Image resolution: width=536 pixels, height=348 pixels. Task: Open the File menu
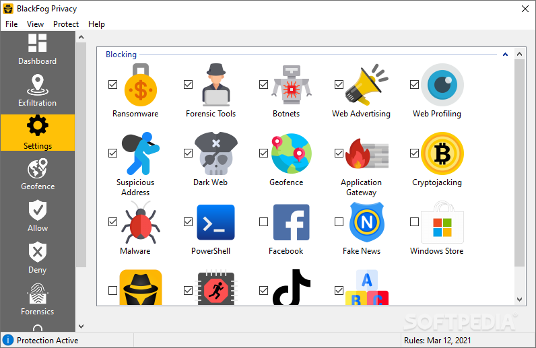pyautogui.click(x=11, y=24)
